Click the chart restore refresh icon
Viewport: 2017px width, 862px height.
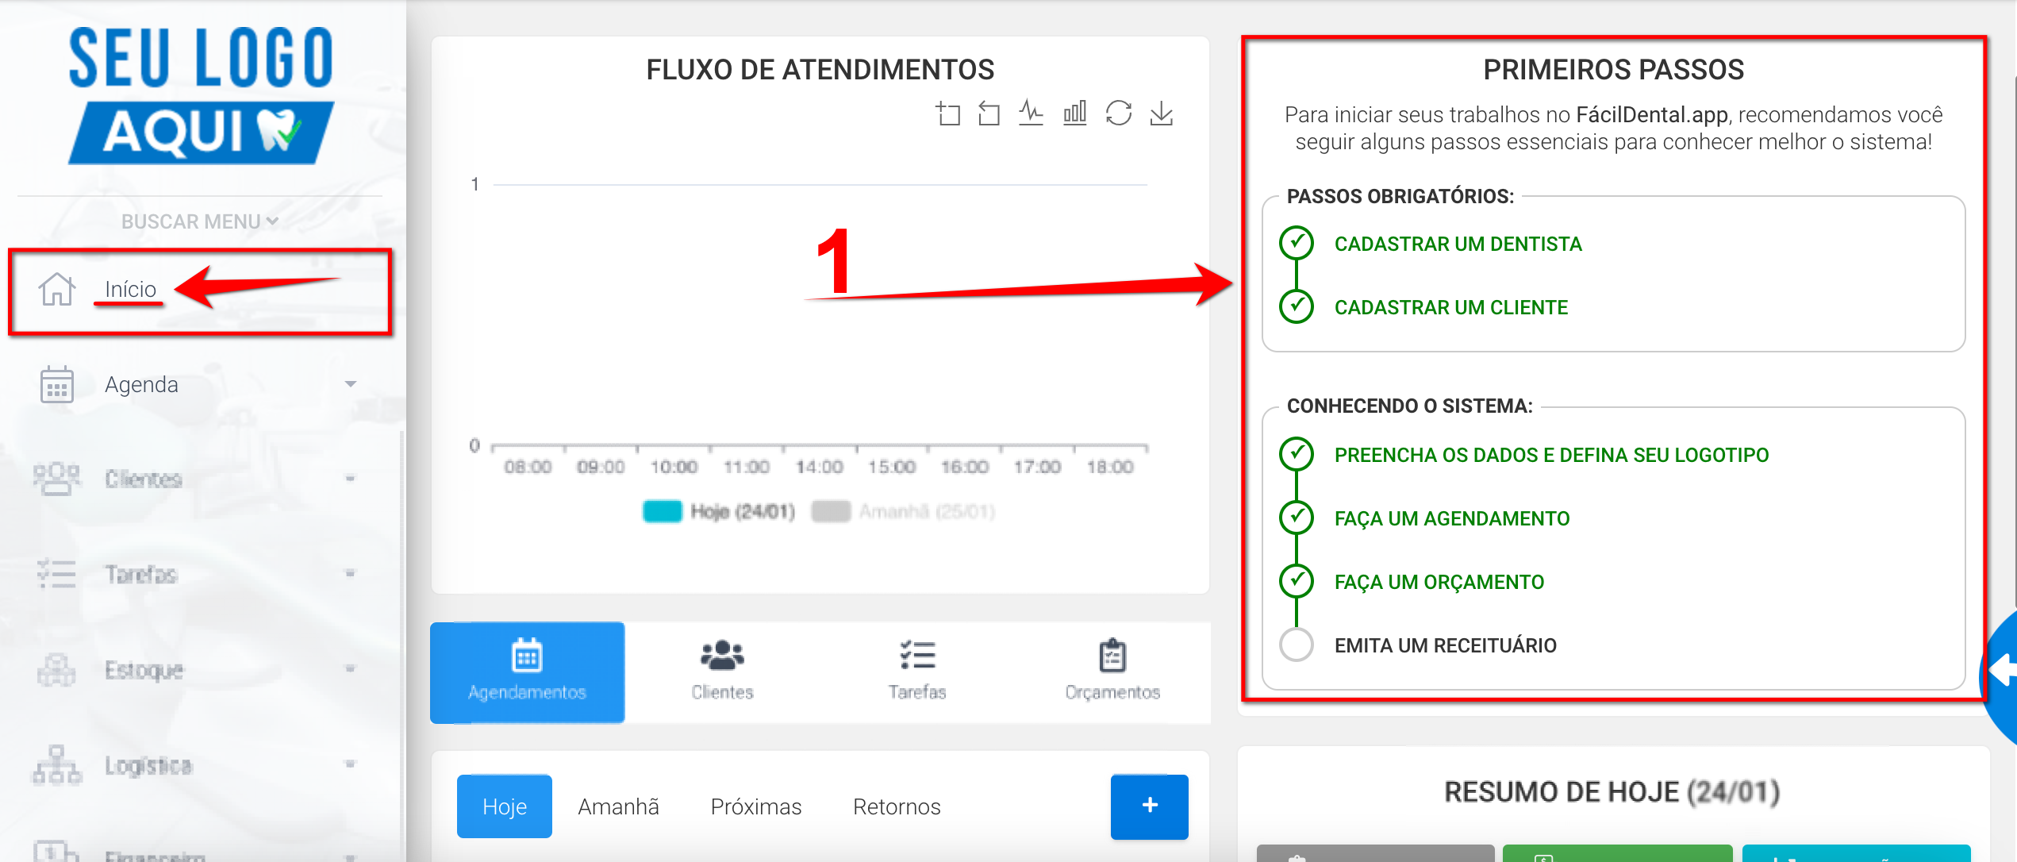pos(1119,113)
